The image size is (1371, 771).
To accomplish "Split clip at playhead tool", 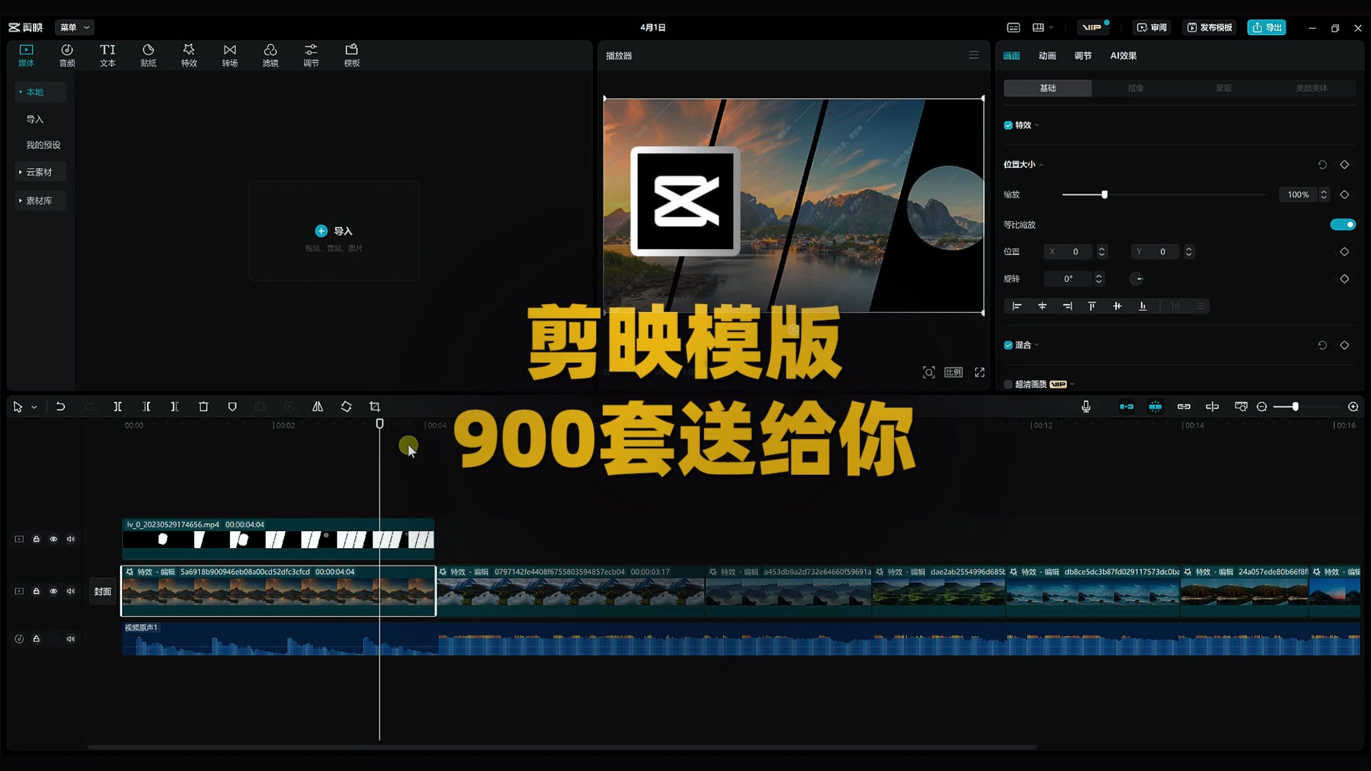I will (x=118, y=407).
